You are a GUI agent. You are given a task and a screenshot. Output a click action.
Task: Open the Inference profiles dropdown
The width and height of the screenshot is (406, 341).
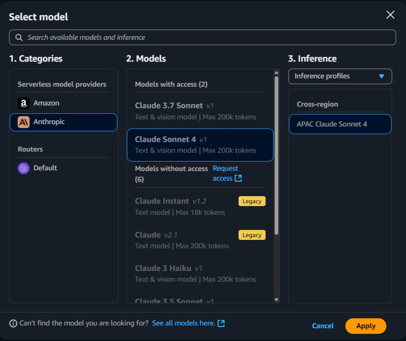click(x=340, y=76)
